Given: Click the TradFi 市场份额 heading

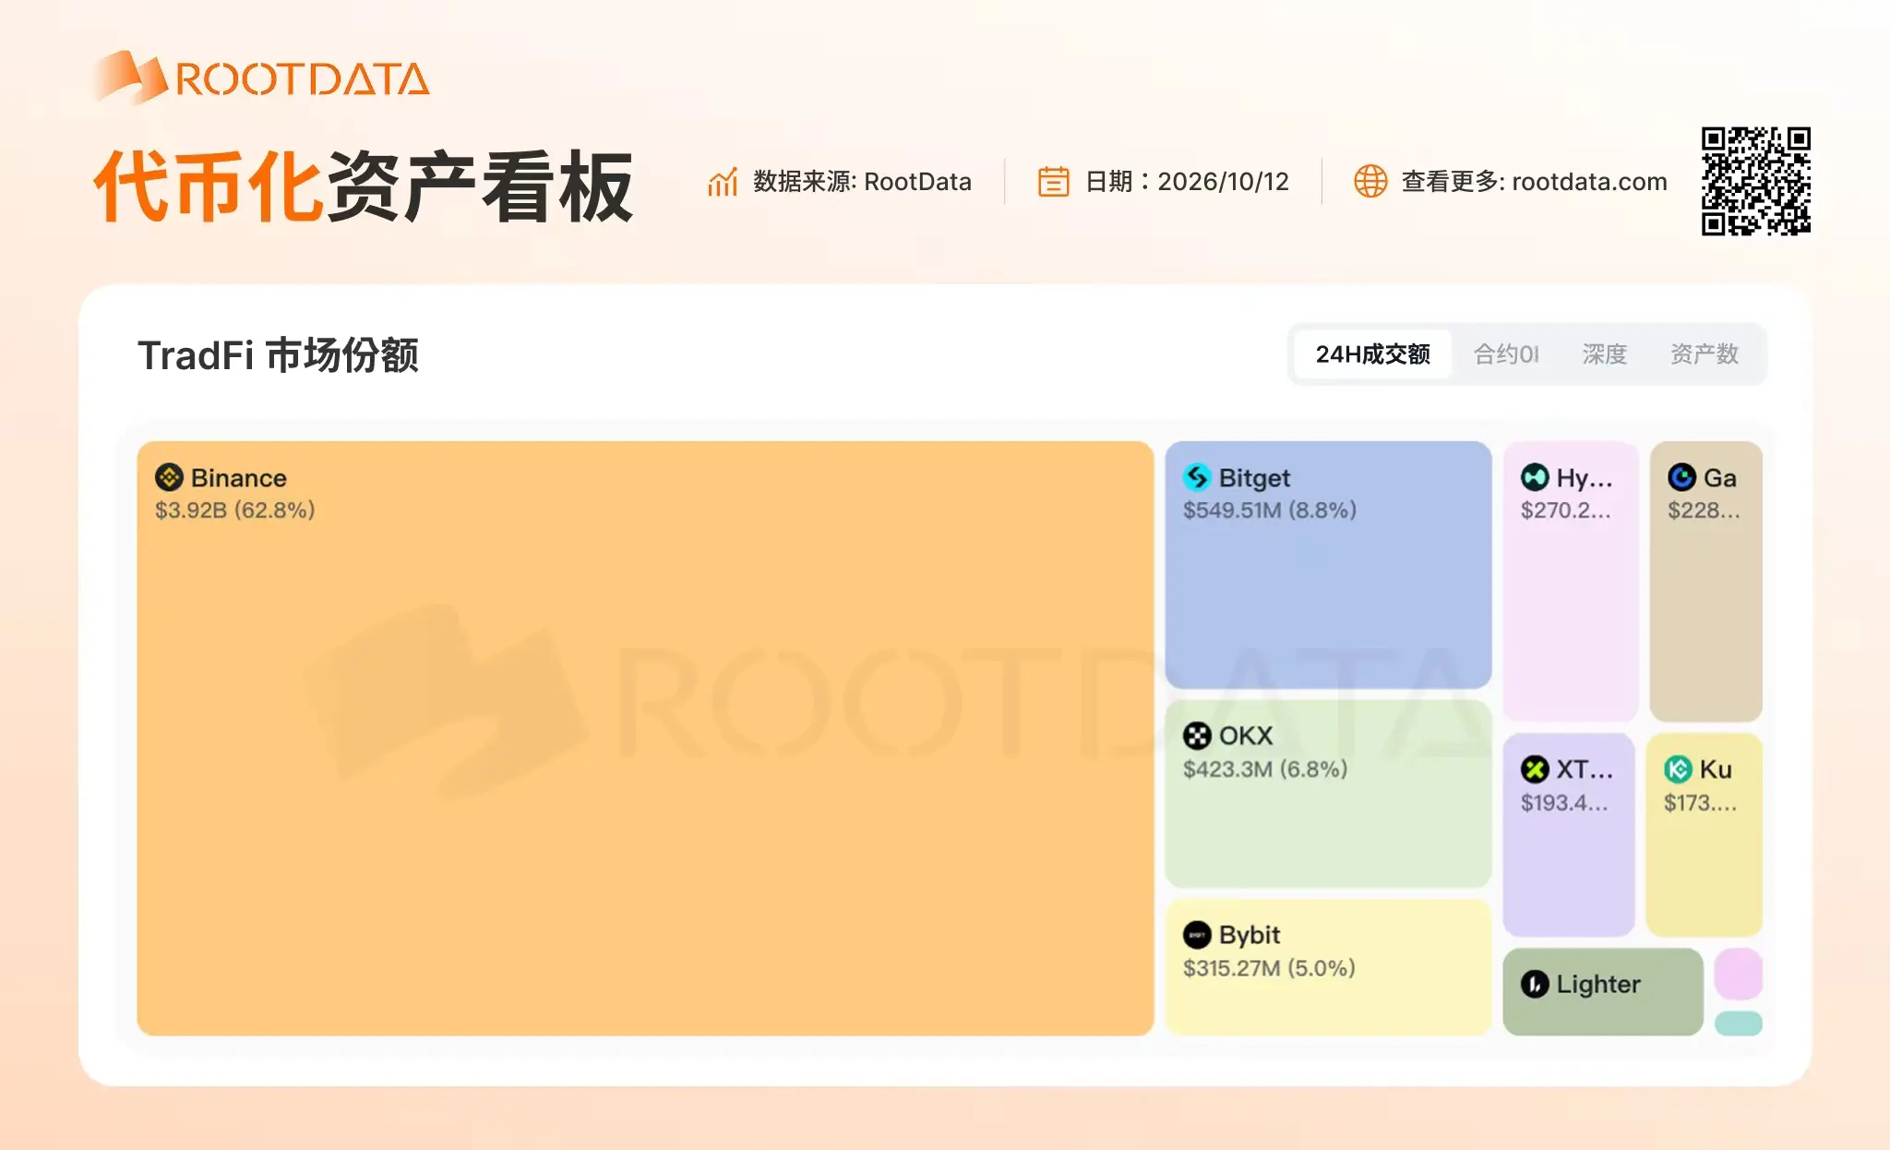Looking at the screenshot, I should 278,355.
